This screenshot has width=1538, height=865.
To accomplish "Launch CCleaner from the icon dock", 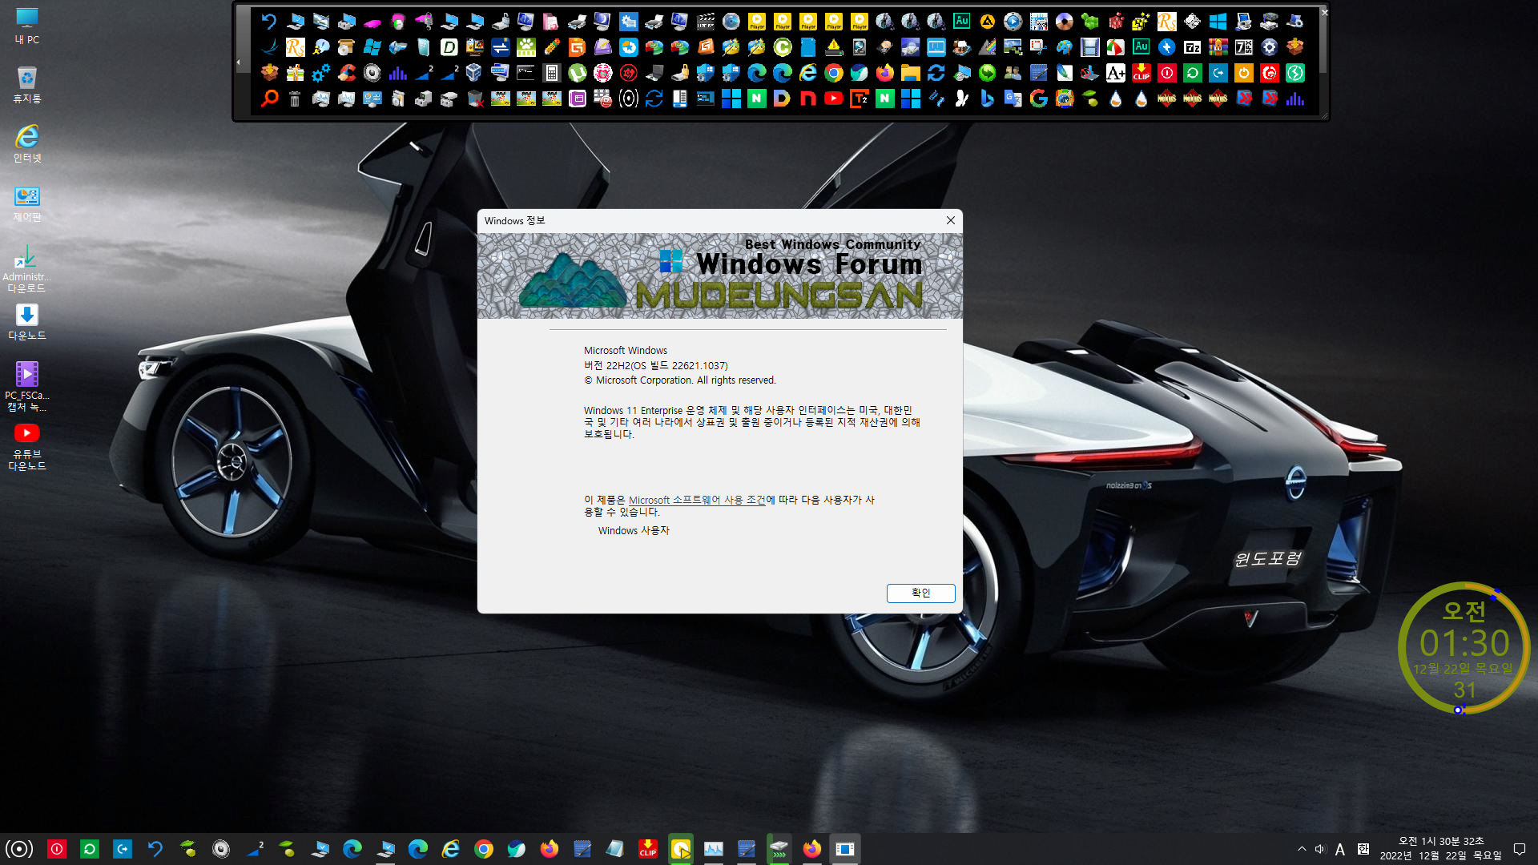I will [x=347, y=73].
